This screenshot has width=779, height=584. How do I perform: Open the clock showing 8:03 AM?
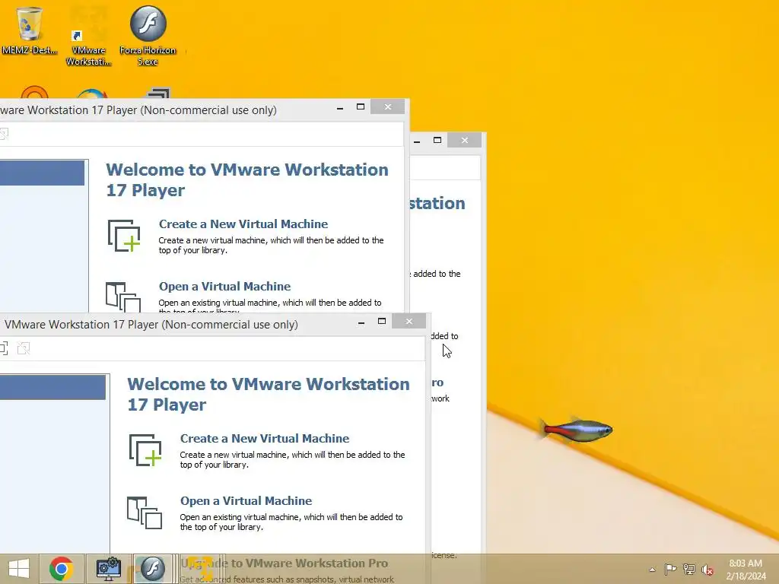pyautogui.click(x=746, y=570)
